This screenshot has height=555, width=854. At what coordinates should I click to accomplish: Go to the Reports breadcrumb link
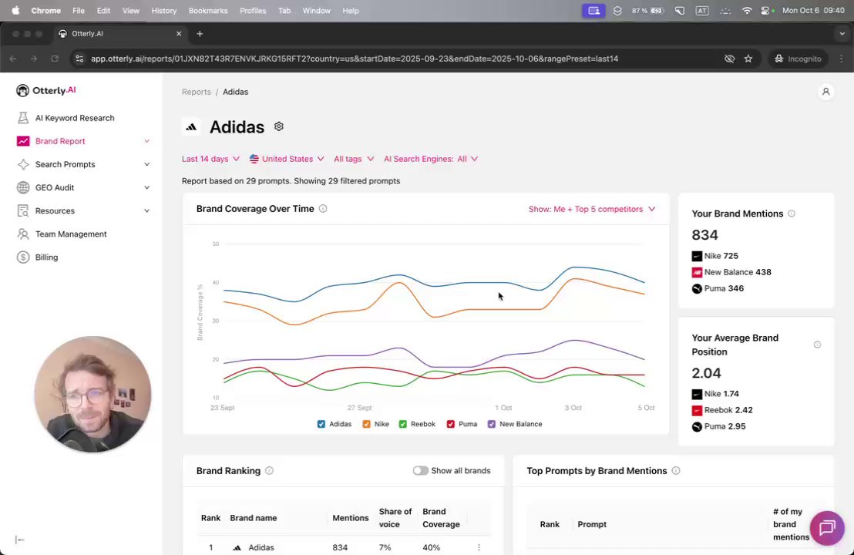click(x=196, y=92)
